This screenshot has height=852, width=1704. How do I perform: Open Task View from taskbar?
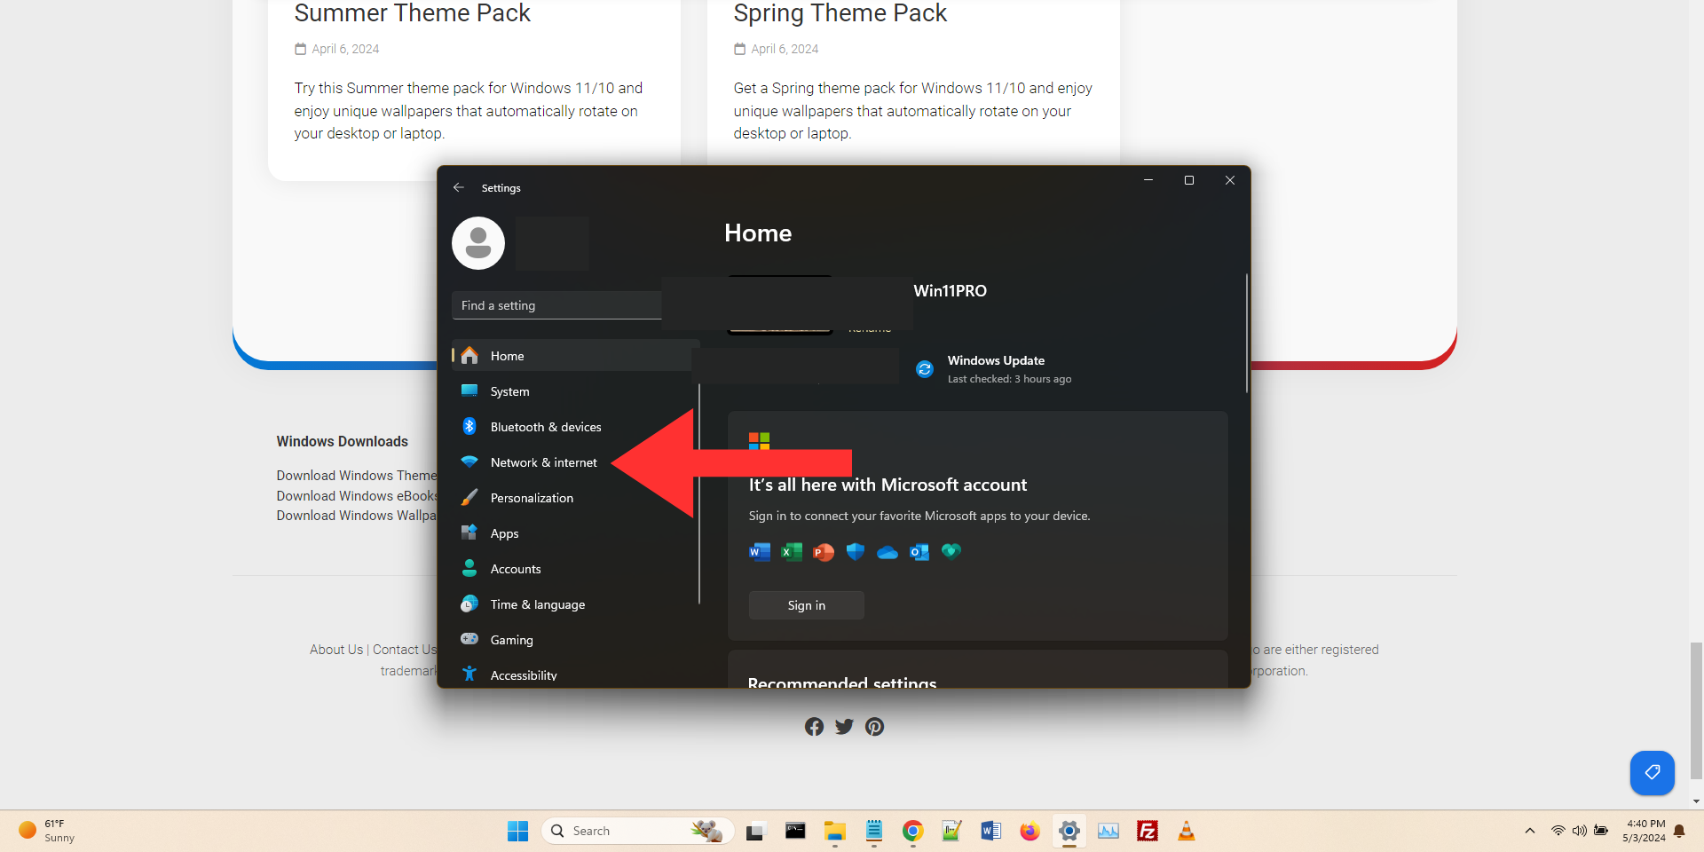(x=754, y=831)
